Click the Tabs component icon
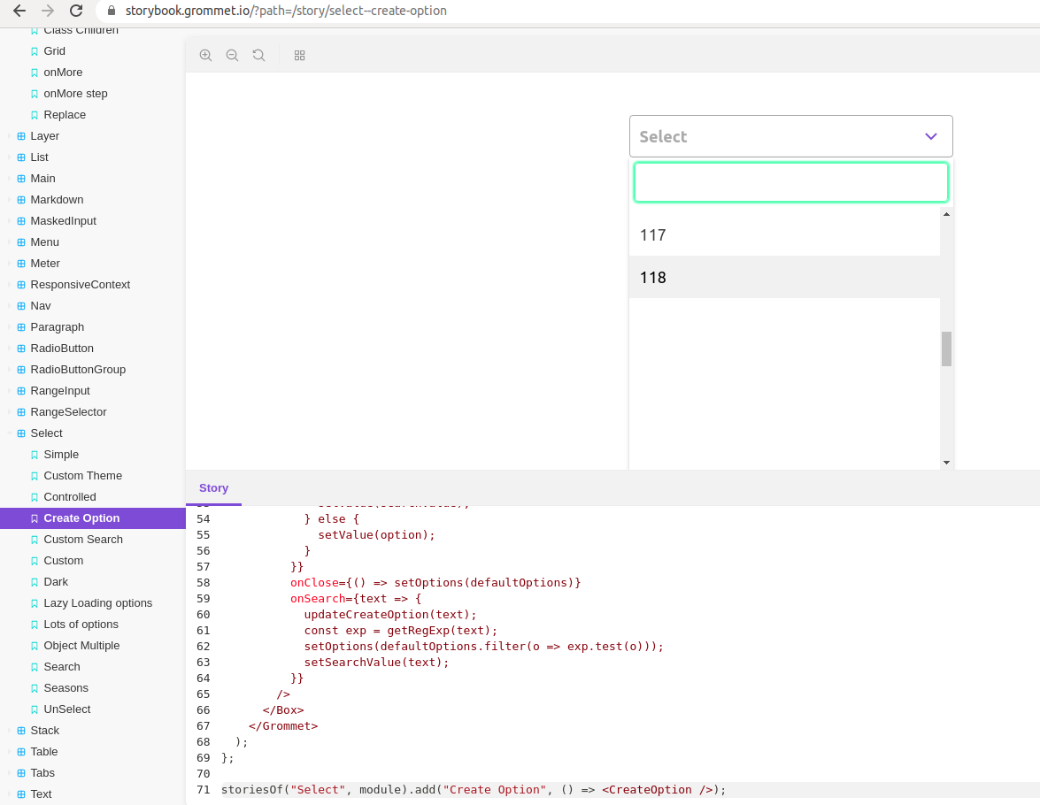Image resolution: width=1040 pixels, height=805 pixels. pos(21,772)
